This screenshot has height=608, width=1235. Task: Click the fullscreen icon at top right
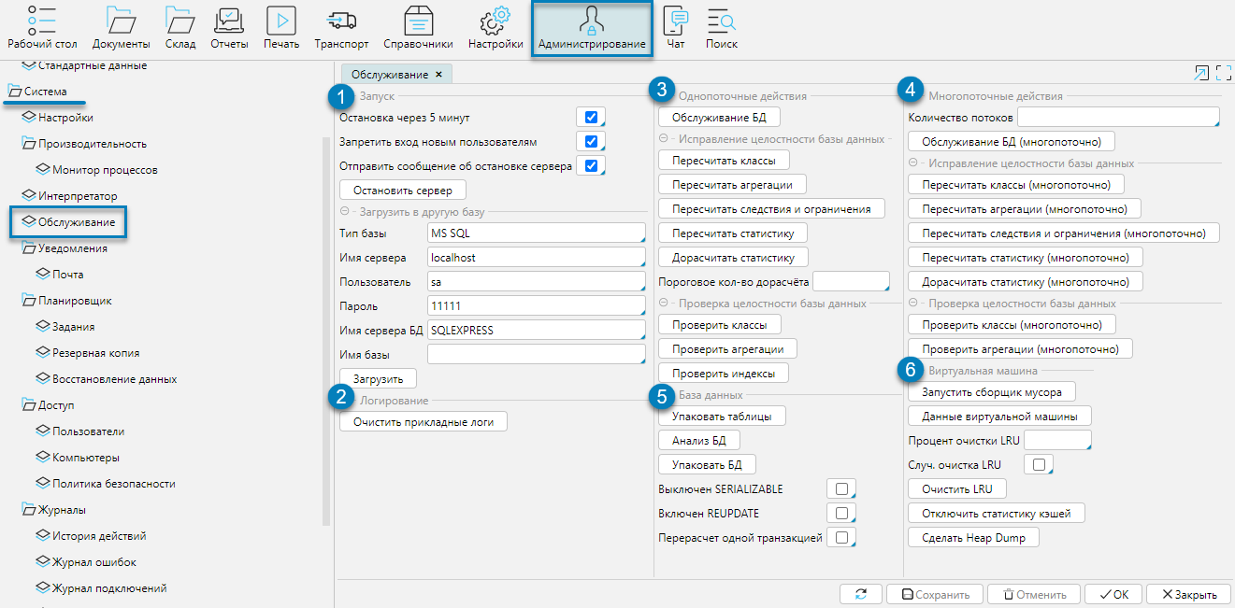1223,74
